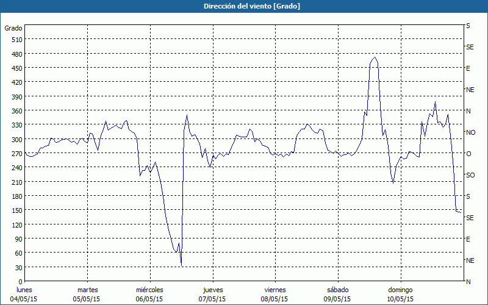Click the 'Grado' y-axis unit label

point(13,28)
